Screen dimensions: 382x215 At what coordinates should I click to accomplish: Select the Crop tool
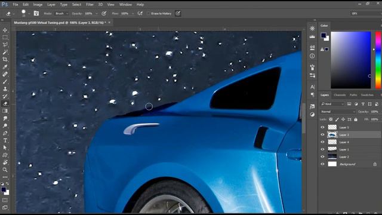point(5,59)
